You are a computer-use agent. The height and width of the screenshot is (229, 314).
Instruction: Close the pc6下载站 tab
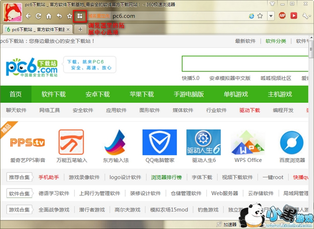tap(68, 29)
